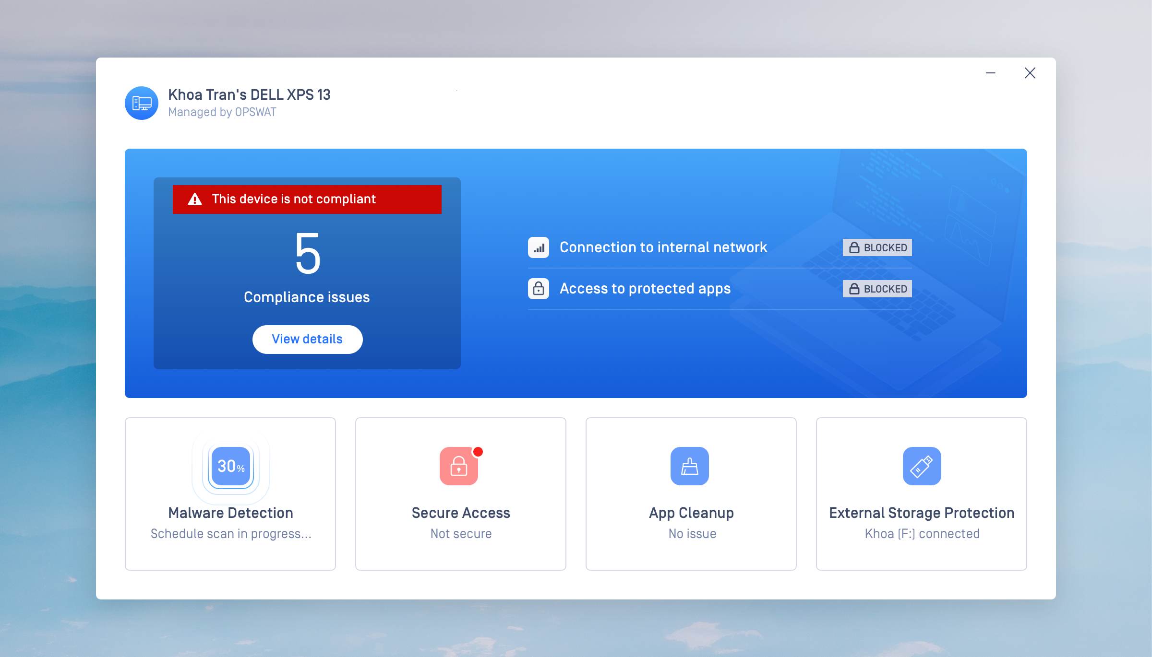Open External Storage Protection card title
Image resolution: width=1152 pixels, height=657 pixels.
pos(922,513)
